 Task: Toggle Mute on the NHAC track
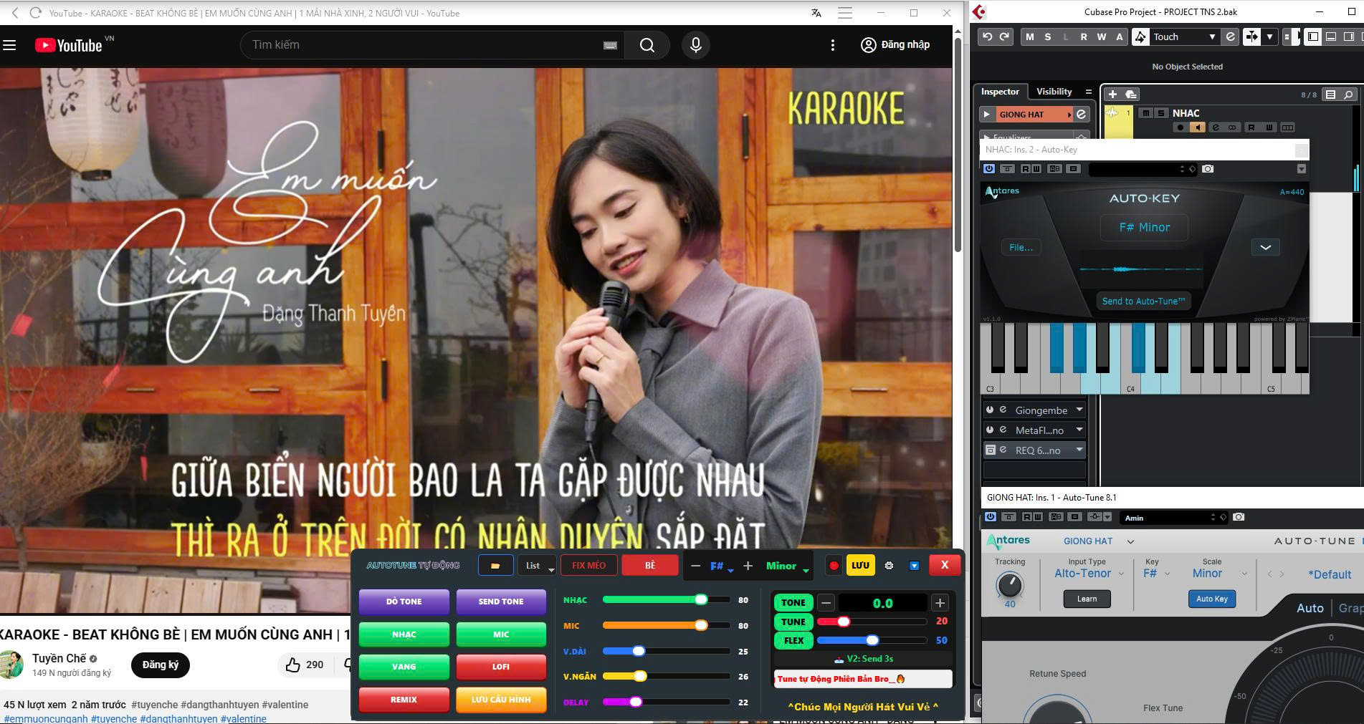point(1145,113)
